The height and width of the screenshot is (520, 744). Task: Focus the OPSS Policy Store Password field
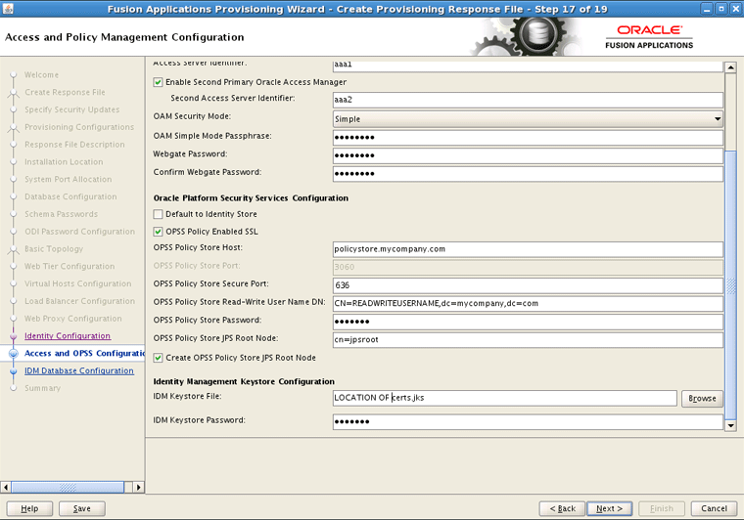(528, 322)
